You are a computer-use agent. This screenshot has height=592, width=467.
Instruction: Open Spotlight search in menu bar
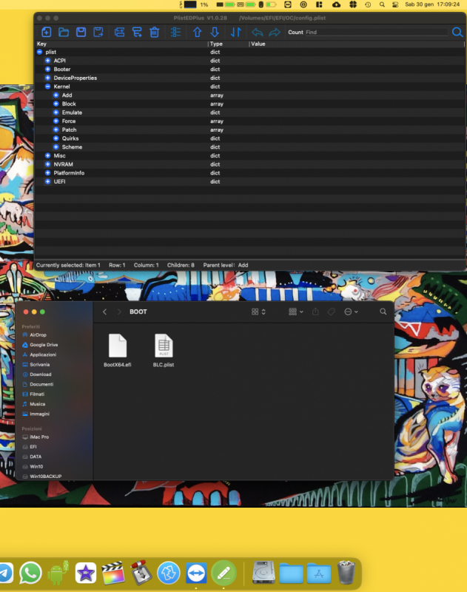pos(382,4)
